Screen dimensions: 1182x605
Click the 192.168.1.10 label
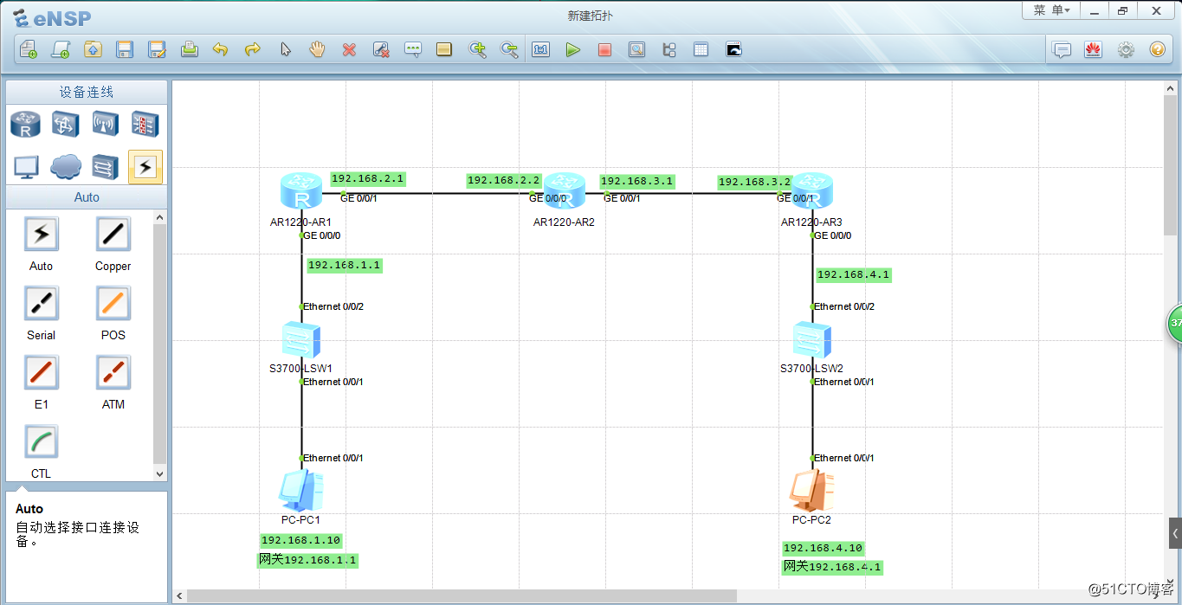301,540
